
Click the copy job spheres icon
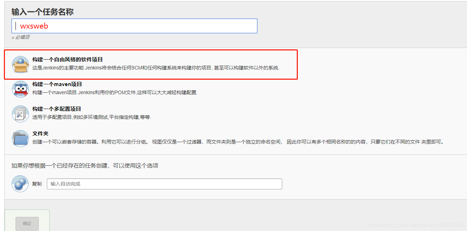(20, 184)
